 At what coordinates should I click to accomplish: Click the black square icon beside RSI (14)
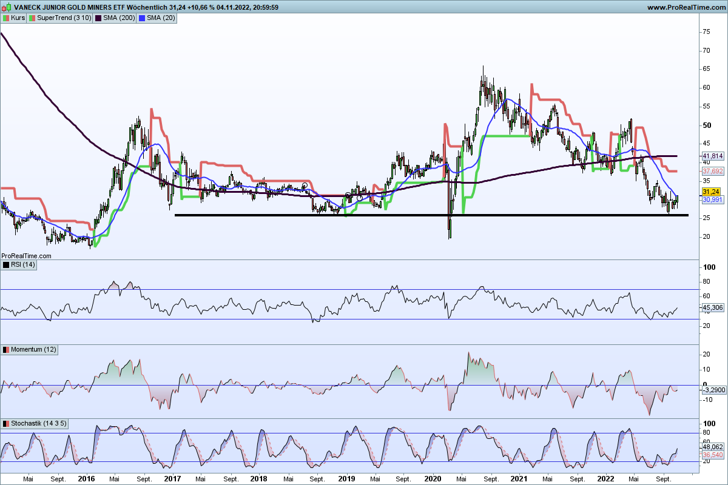pos(5,265)
